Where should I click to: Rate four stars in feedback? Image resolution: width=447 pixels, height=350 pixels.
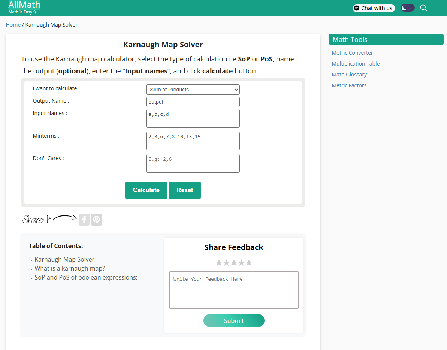tap(241, 262)
